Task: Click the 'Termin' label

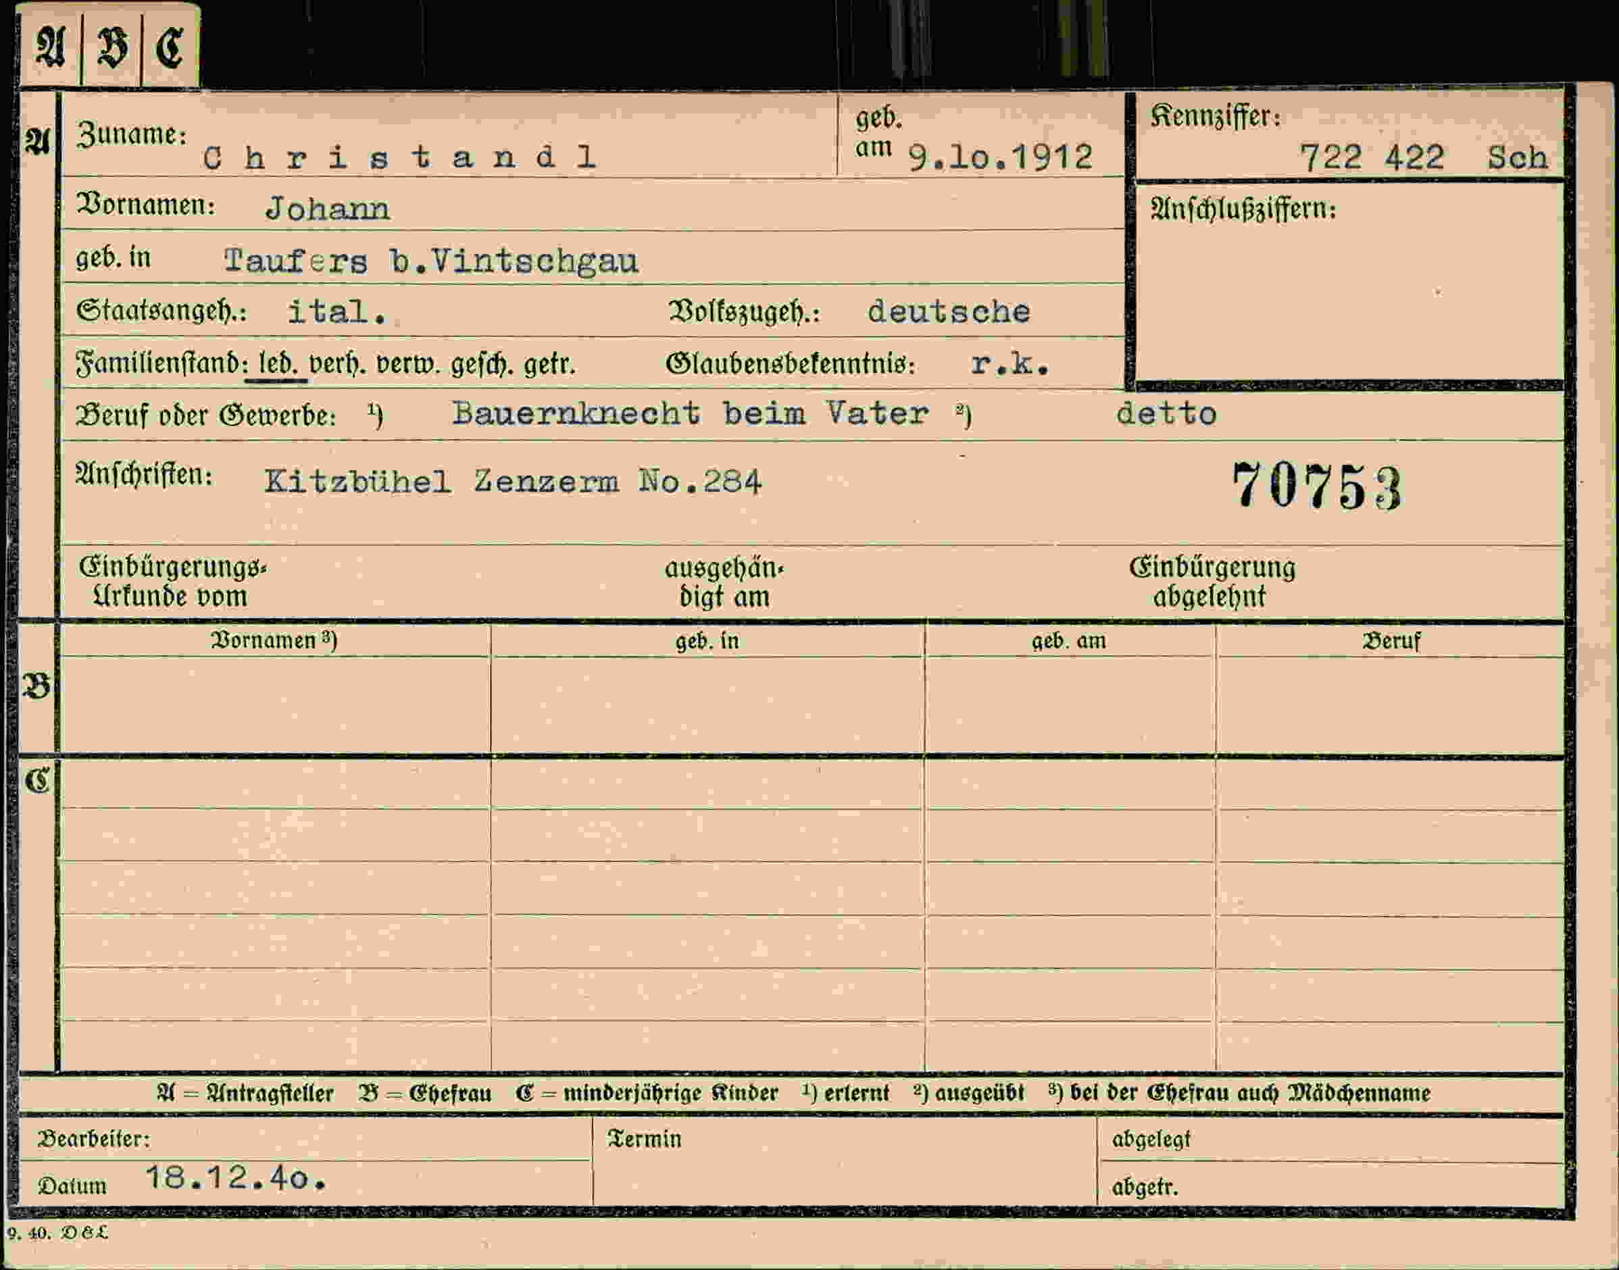Action: point(644,1138)
